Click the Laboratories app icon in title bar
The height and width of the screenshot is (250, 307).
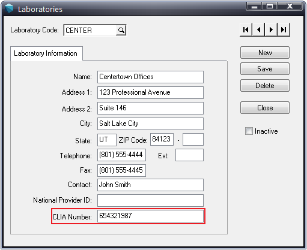[x=9, y=8]
